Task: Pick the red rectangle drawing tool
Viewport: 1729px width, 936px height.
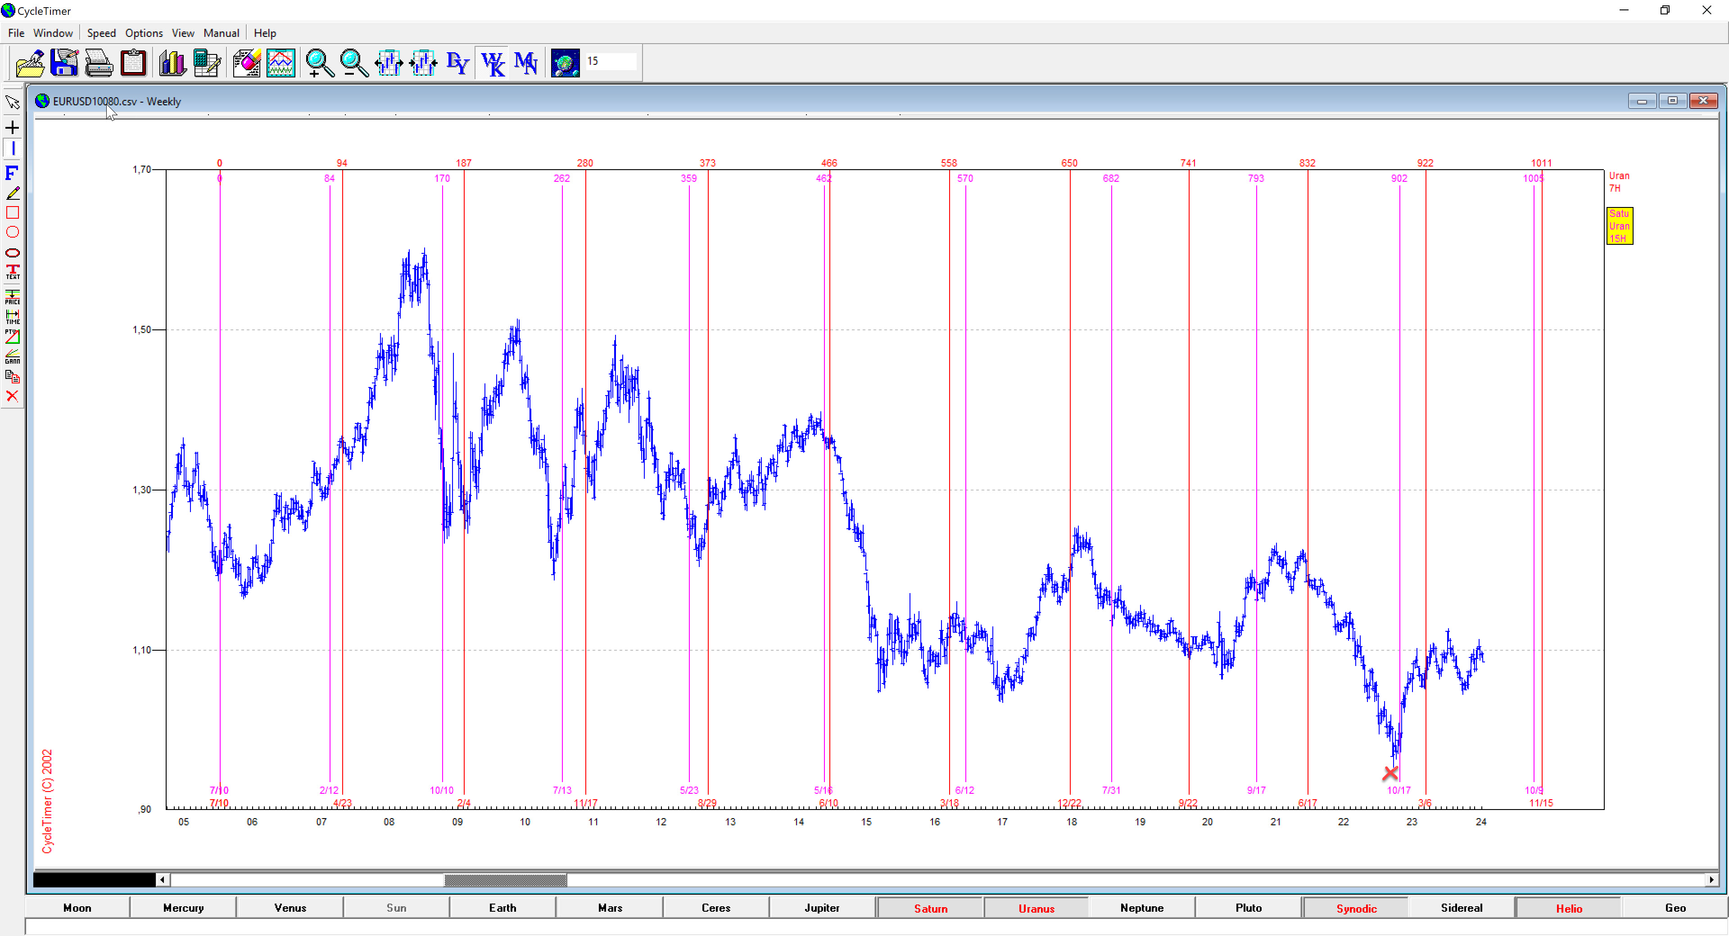Action: click(12, 213)
